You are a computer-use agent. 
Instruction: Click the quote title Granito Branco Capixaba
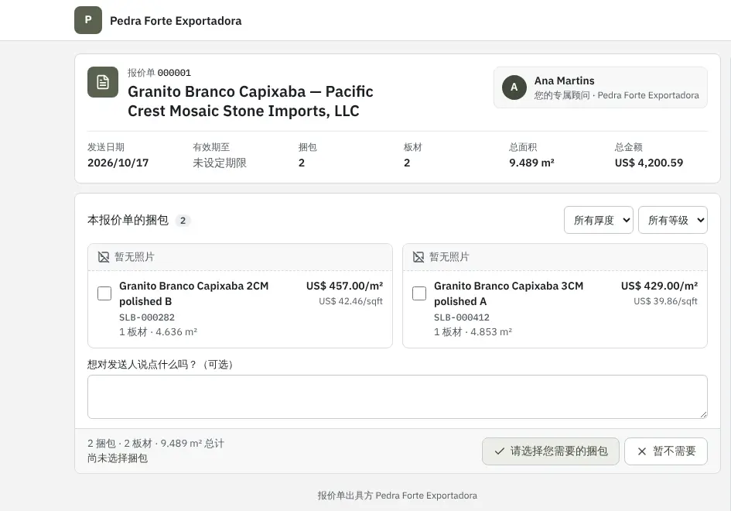pyautogui.click(x=251, y=101)
